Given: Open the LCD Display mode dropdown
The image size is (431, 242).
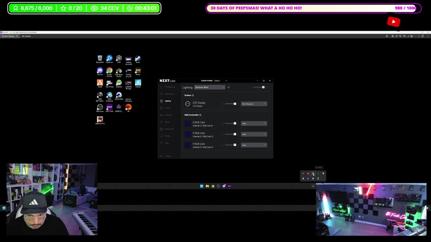Looking at the screenshot, I should [x=254, y=104].
